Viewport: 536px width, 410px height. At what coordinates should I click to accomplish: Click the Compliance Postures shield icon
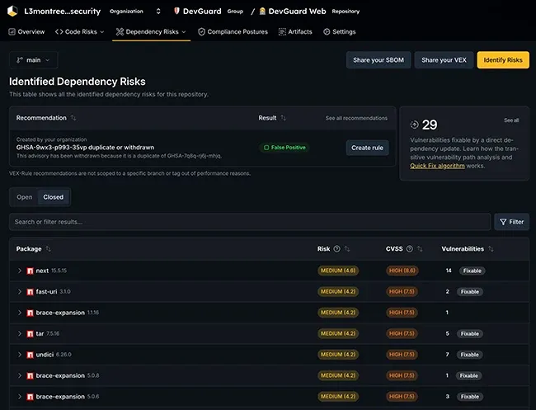coord(202,32)
